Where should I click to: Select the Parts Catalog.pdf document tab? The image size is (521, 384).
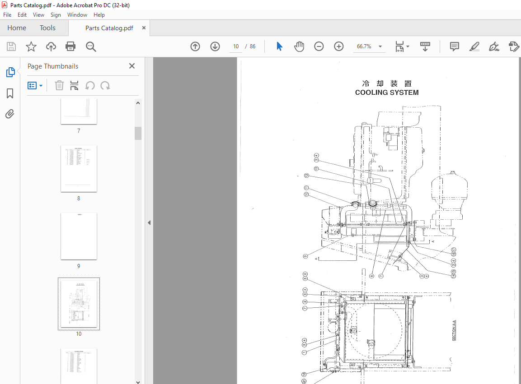[x=109, y=28]
